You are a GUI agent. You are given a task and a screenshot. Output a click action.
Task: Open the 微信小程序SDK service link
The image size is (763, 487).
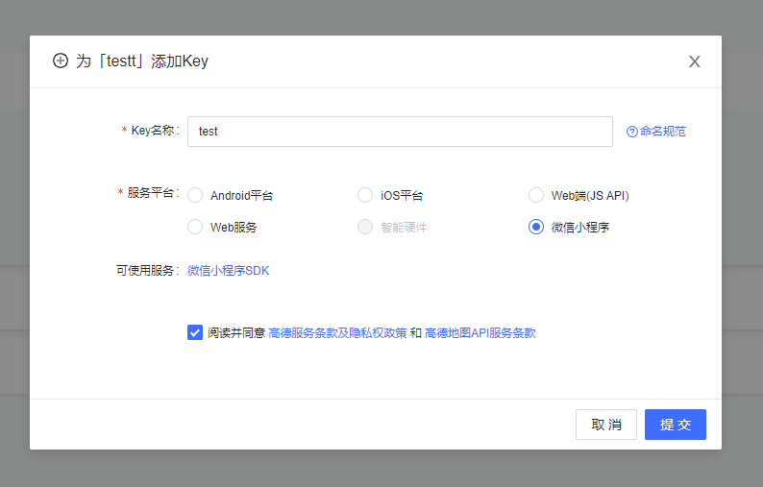tap(228, 271)
